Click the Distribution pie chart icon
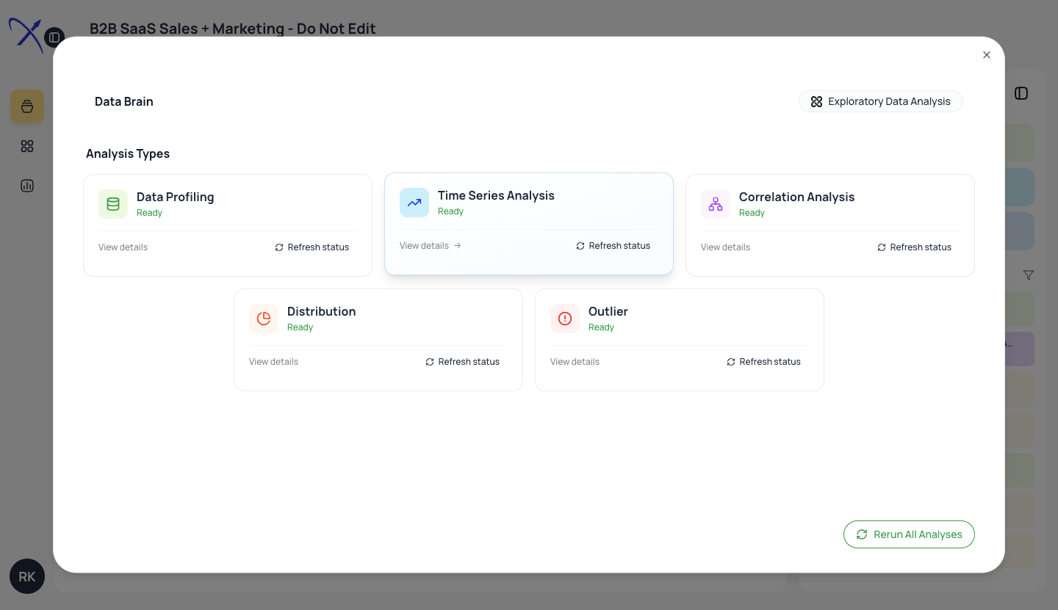1058x610 pixels. pos(264,319)
